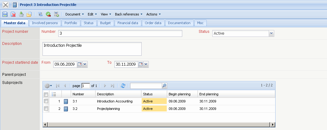Close the project with the X button
327x130 pixels.
6,5
